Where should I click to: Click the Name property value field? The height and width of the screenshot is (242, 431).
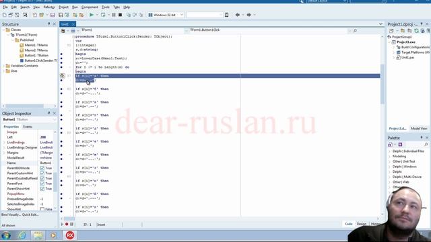pyautogui.click(x=46, y=163)
